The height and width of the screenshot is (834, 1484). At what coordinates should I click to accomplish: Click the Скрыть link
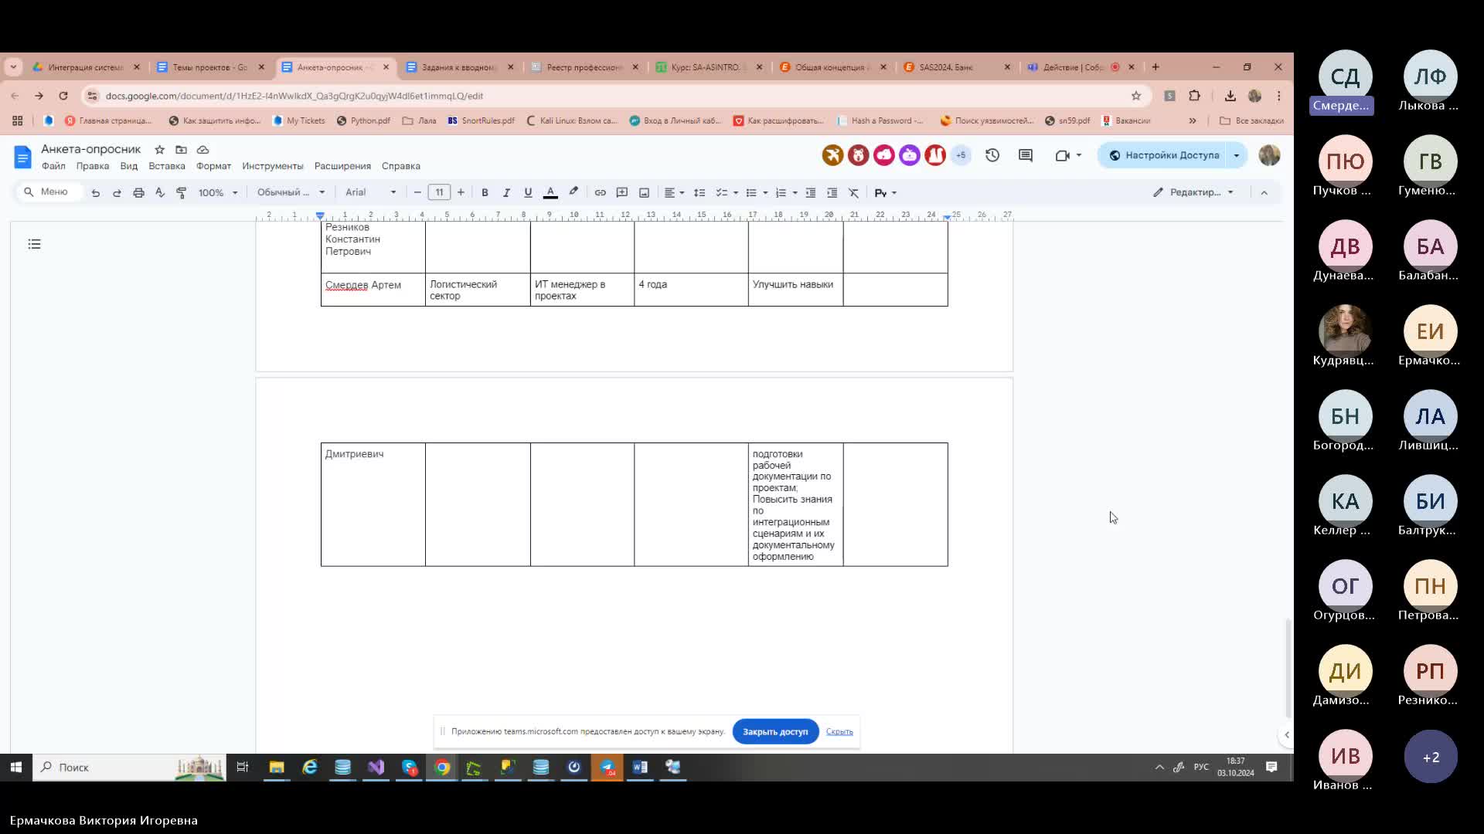coord(839,731)
